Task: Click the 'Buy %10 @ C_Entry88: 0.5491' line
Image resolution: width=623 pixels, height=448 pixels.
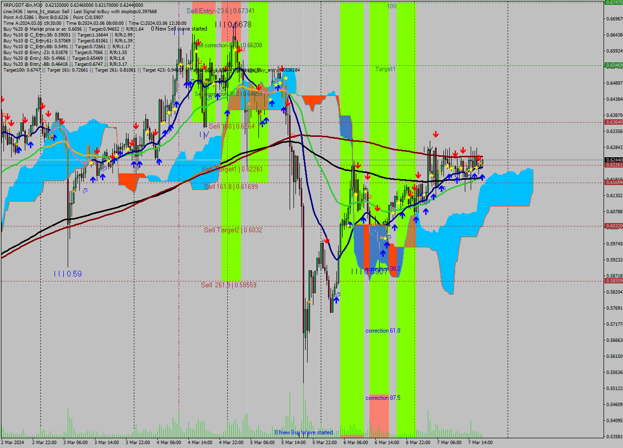Action: pyautogui.click(x=66, y=46)
